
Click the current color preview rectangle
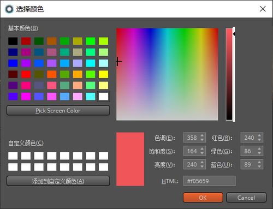click(x=130, y=159)
